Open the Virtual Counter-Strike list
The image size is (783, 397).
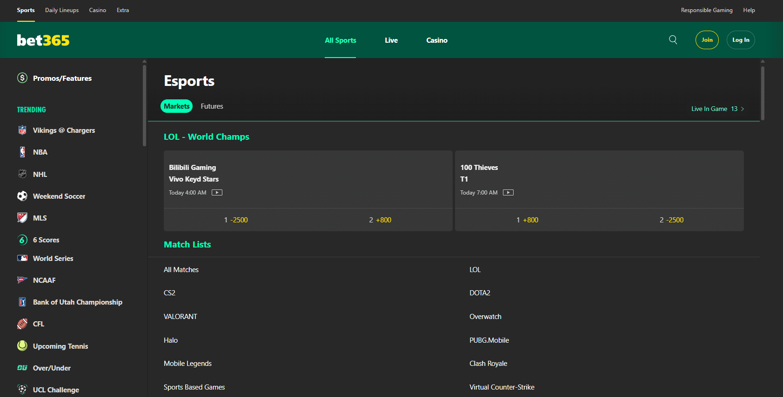[x=502, y=387]
